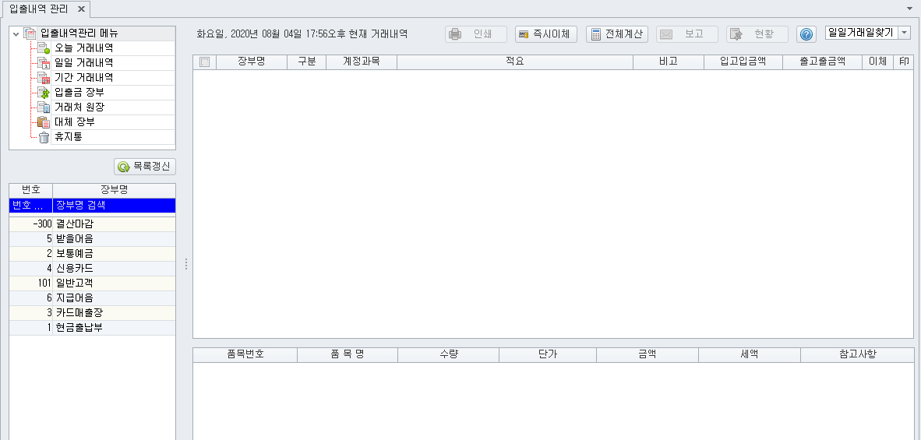Click the 즉시이체 transfer button
Screen dimensions: 921x440
545,34
